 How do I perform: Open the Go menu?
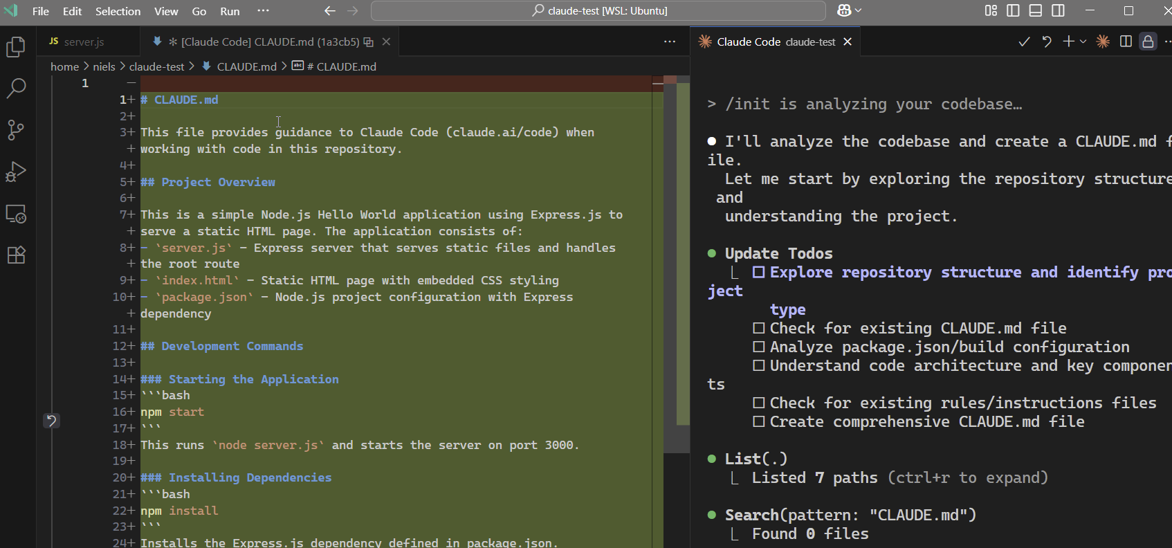coord(199,11)
